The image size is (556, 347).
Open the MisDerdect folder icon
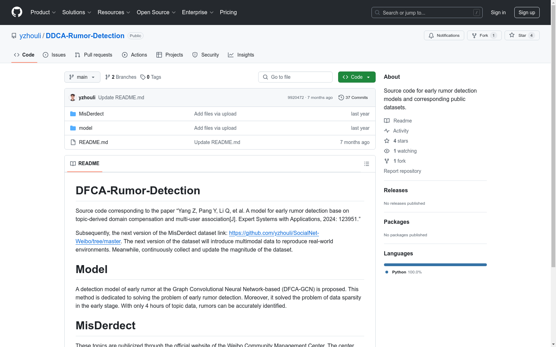73,114
